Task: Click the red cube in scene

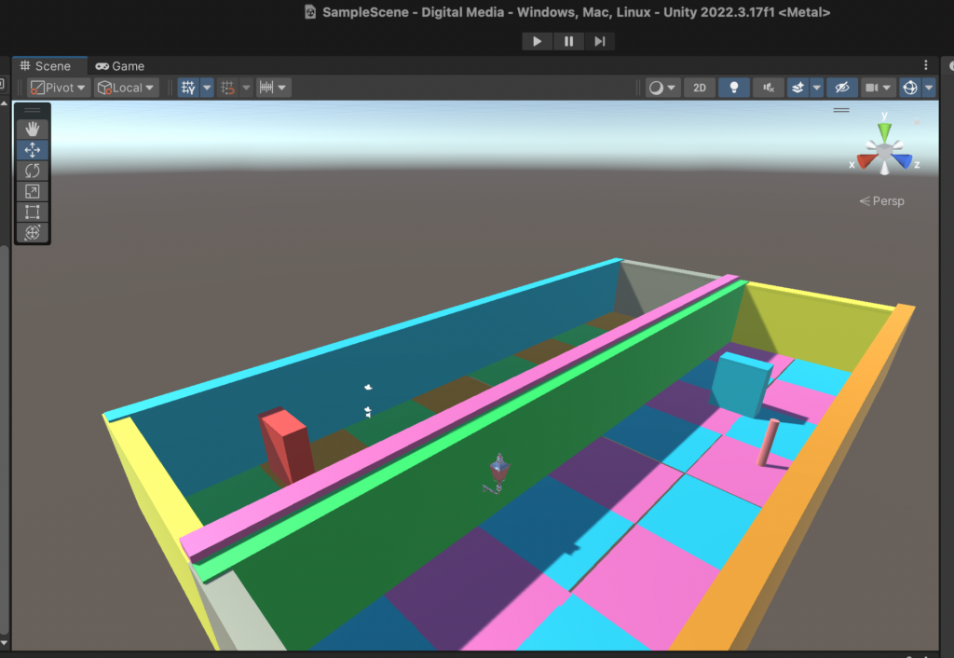Action: 286,445
